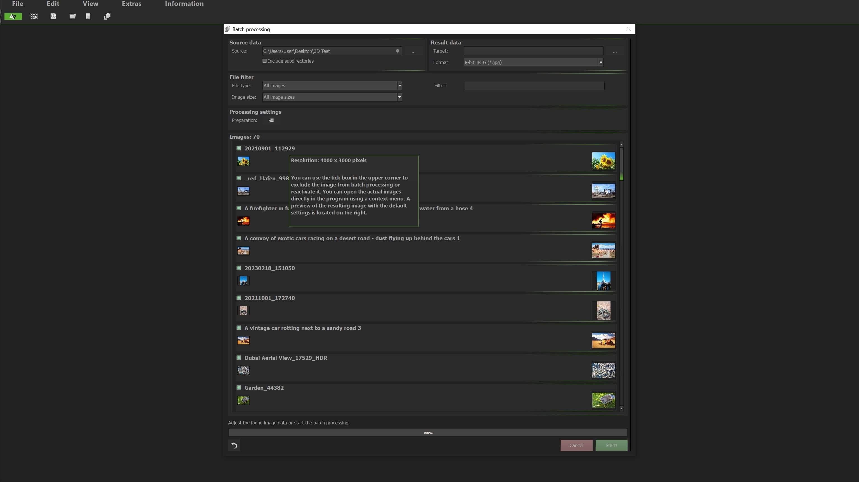Select the green main application icon
This screenshot has width=859, height=482.
(13, 16)
